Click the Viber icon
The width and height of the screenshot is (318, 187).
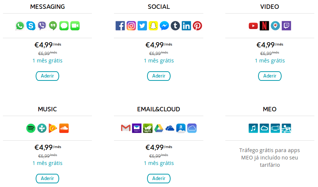click(x=42, y=26)
